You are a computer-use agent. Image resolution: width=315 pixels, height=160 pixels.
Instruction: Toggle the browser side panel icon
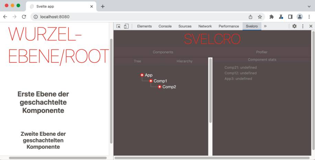[x=290, y=17]
